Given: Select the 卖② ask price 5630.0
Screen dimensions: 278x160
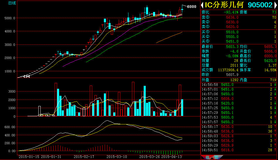Looking at the screenshot, I should click(232, 22).
